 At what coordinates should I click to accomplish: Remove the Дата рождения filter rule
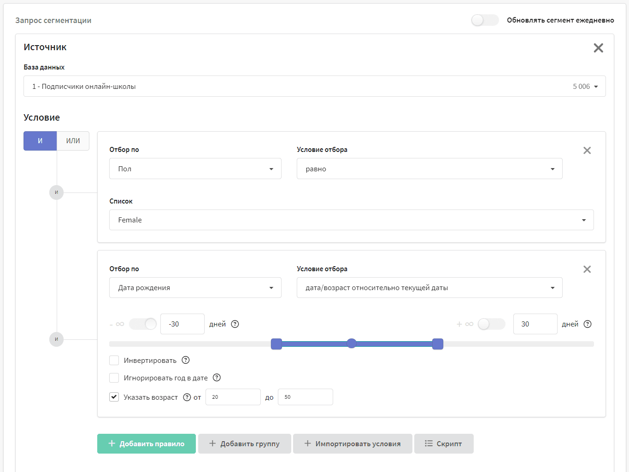(x=587, y=269)
